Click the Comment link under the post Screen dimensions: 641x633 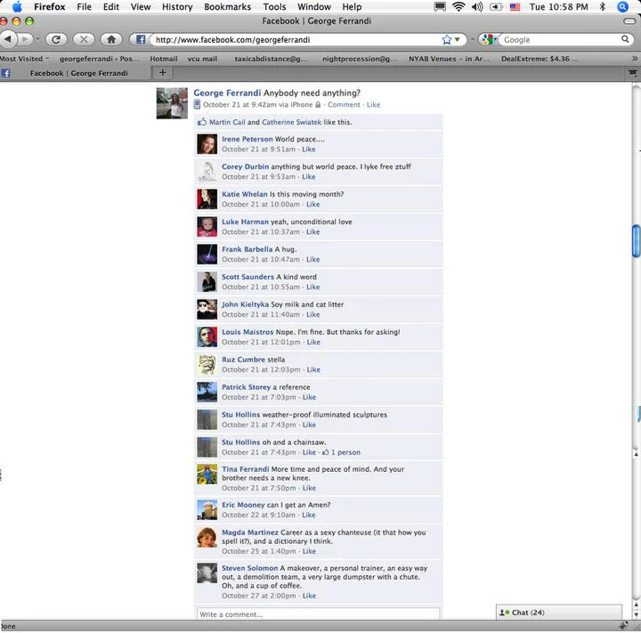click(x=344, y=105)
